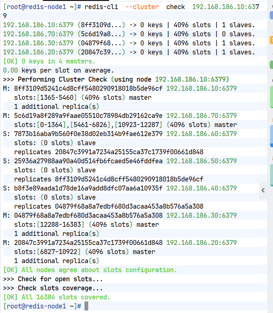The height and width of the screenshot is (313, 273).
Task: Select summary row for 192.168.186.70:6379 with 0 slaves
Action: click(x=129, y=34)
